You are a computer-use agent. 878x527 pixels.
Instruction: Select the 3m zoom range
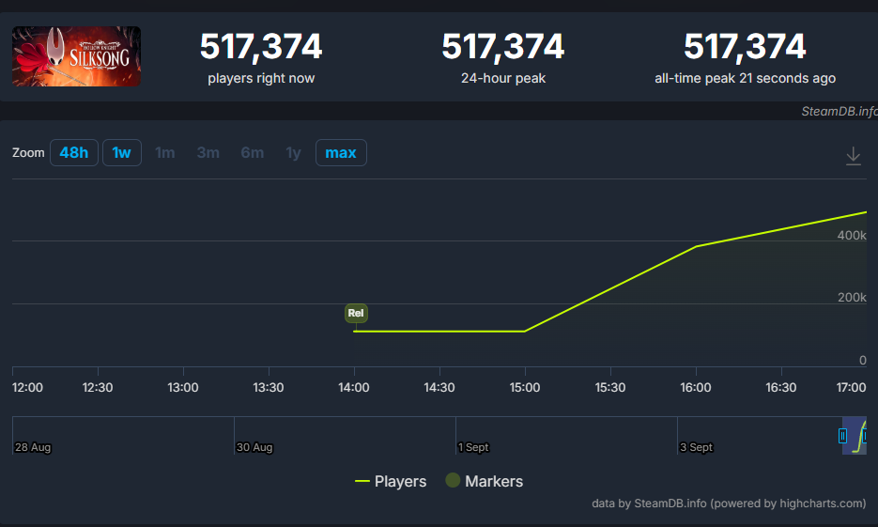208,153
